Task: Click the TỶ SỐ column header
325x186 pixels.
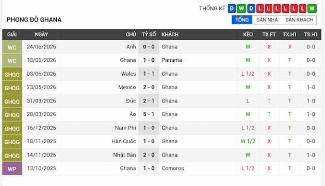Action: [x=149, y=35]
